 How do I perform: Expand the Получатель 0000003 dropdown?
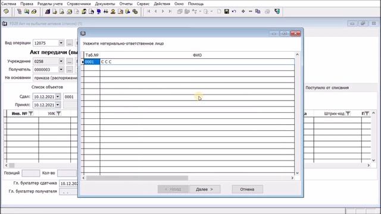pos(61,70)
